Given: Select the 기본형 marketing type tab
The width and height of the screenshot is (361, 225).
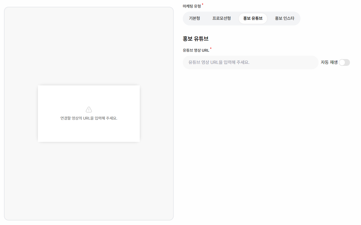Looking at the screenshot, I should [194, 18].
